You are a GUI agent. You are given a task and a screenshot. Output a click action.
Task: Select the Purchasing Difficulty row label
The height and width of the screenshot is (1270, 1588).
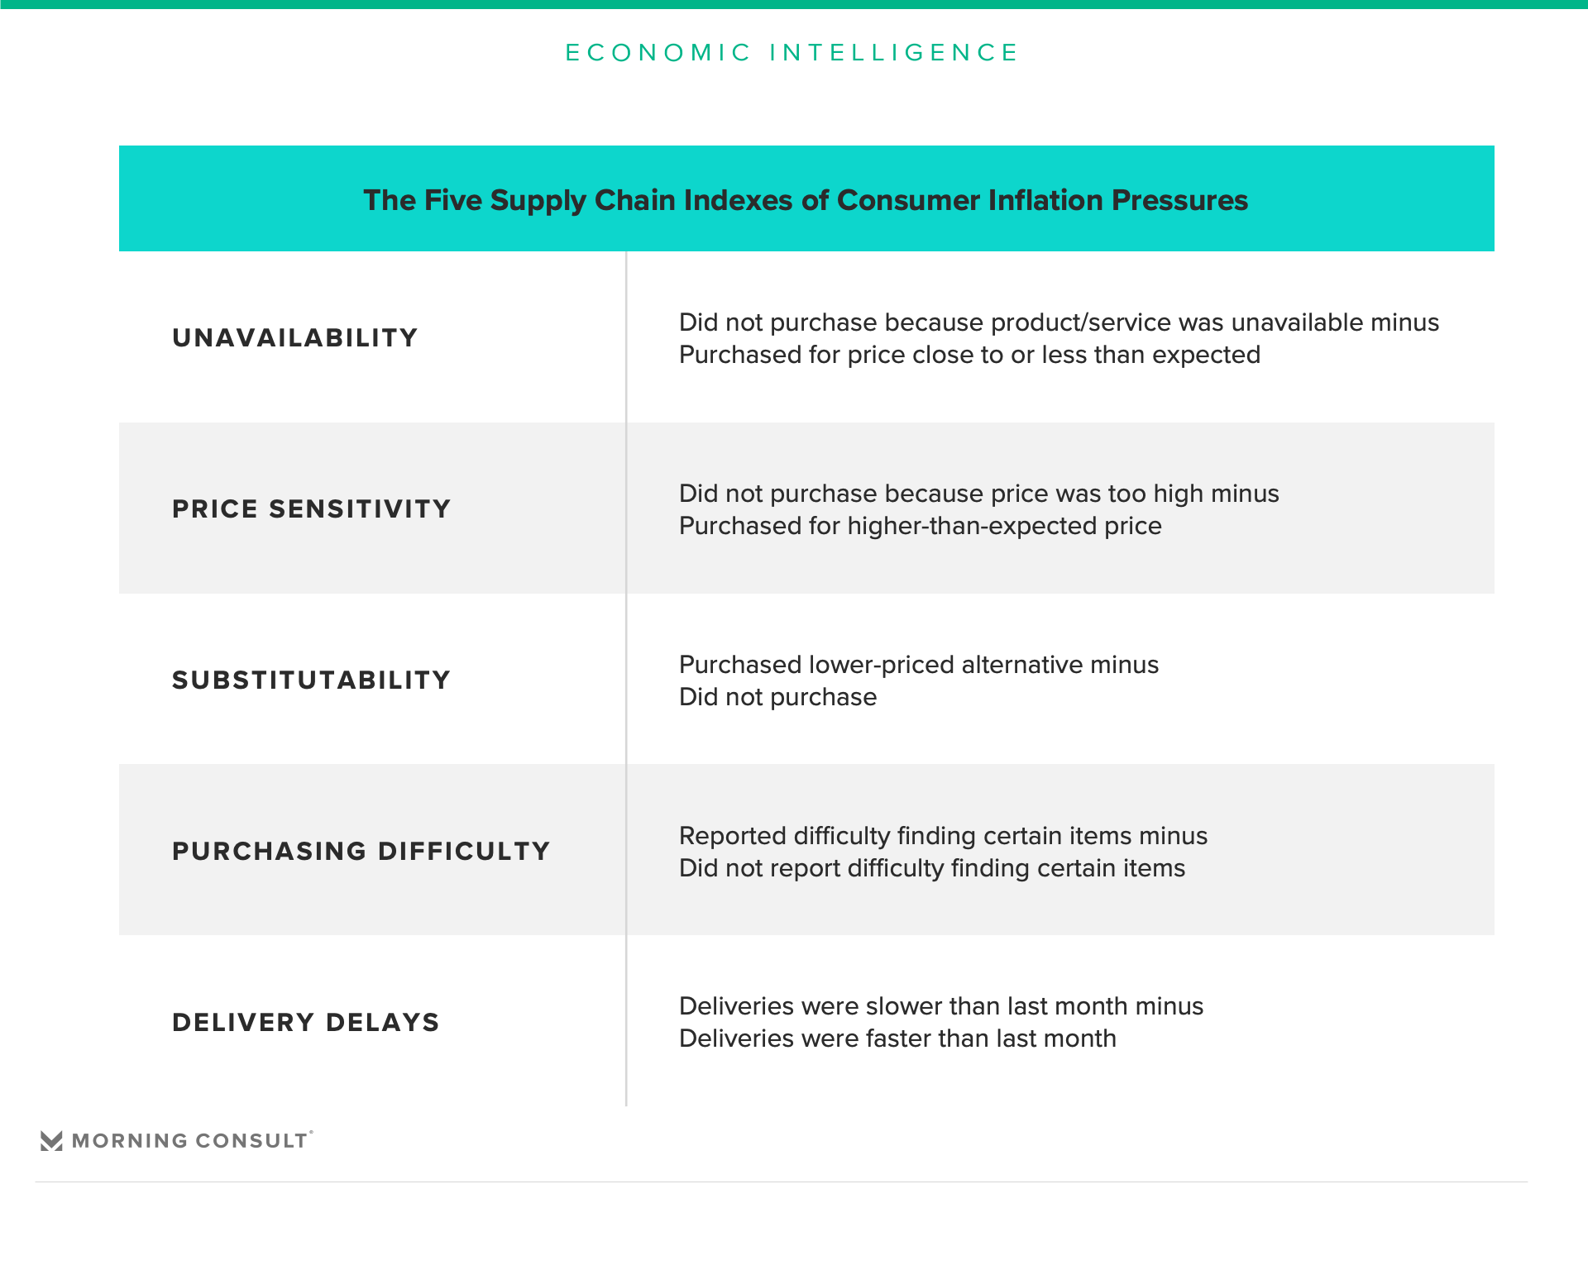pyautogui.click(x=361, y=852)
